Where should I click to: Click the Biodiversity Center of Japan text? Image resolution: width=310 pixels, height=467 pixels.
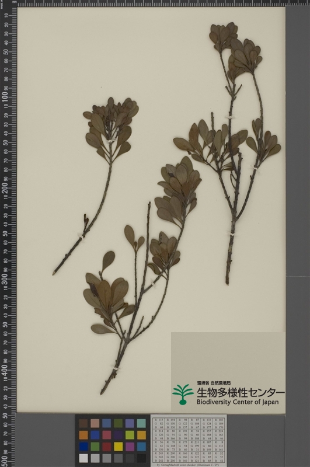tap(238, 402)
